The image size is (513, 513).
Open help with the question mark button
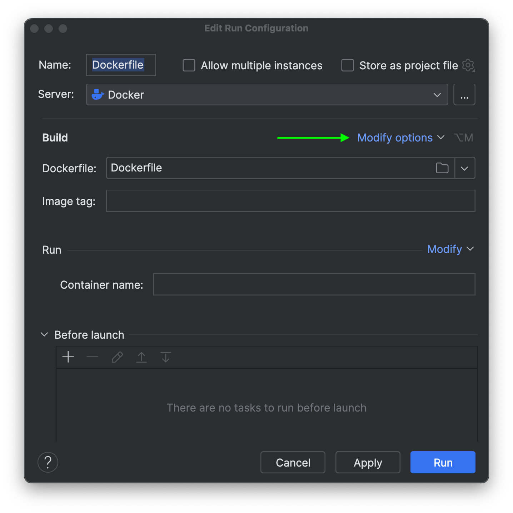(x=48, y=462)
